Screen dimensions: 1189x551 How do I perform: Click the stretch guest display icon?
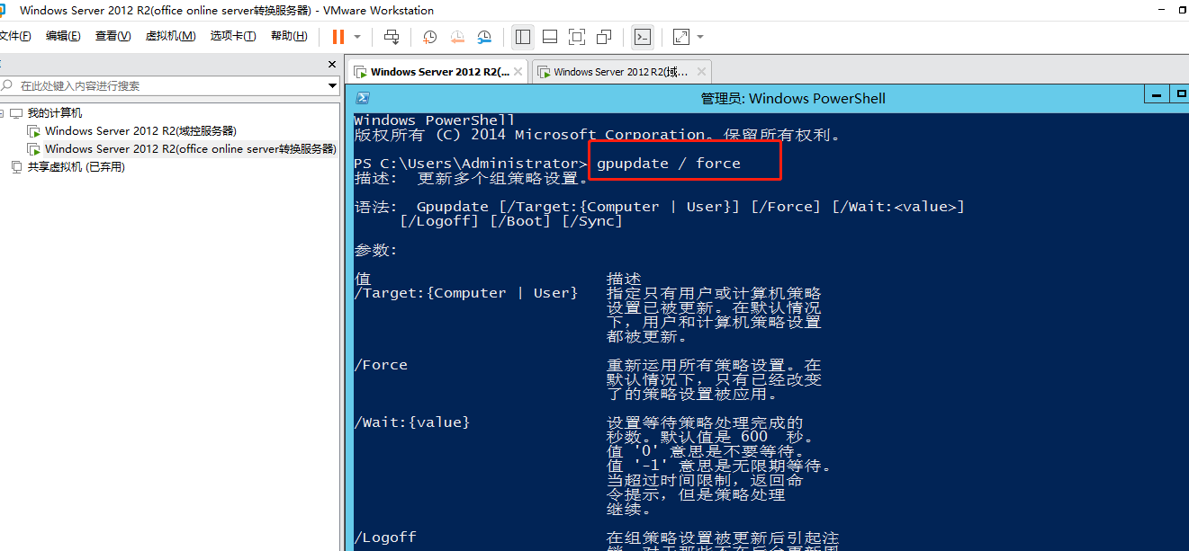[681, 37]
